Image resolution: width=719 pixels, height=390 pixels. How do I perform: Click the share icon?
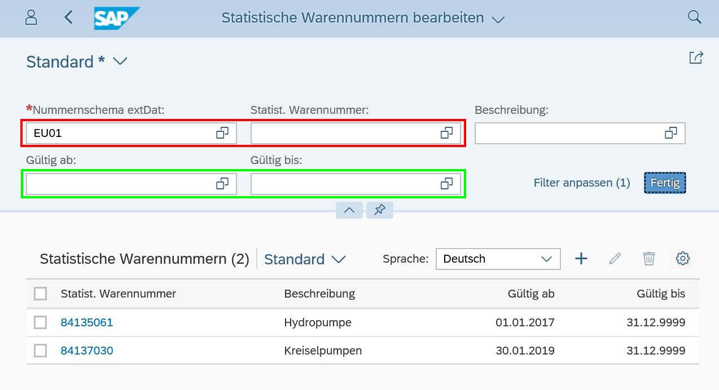(696, 57)
